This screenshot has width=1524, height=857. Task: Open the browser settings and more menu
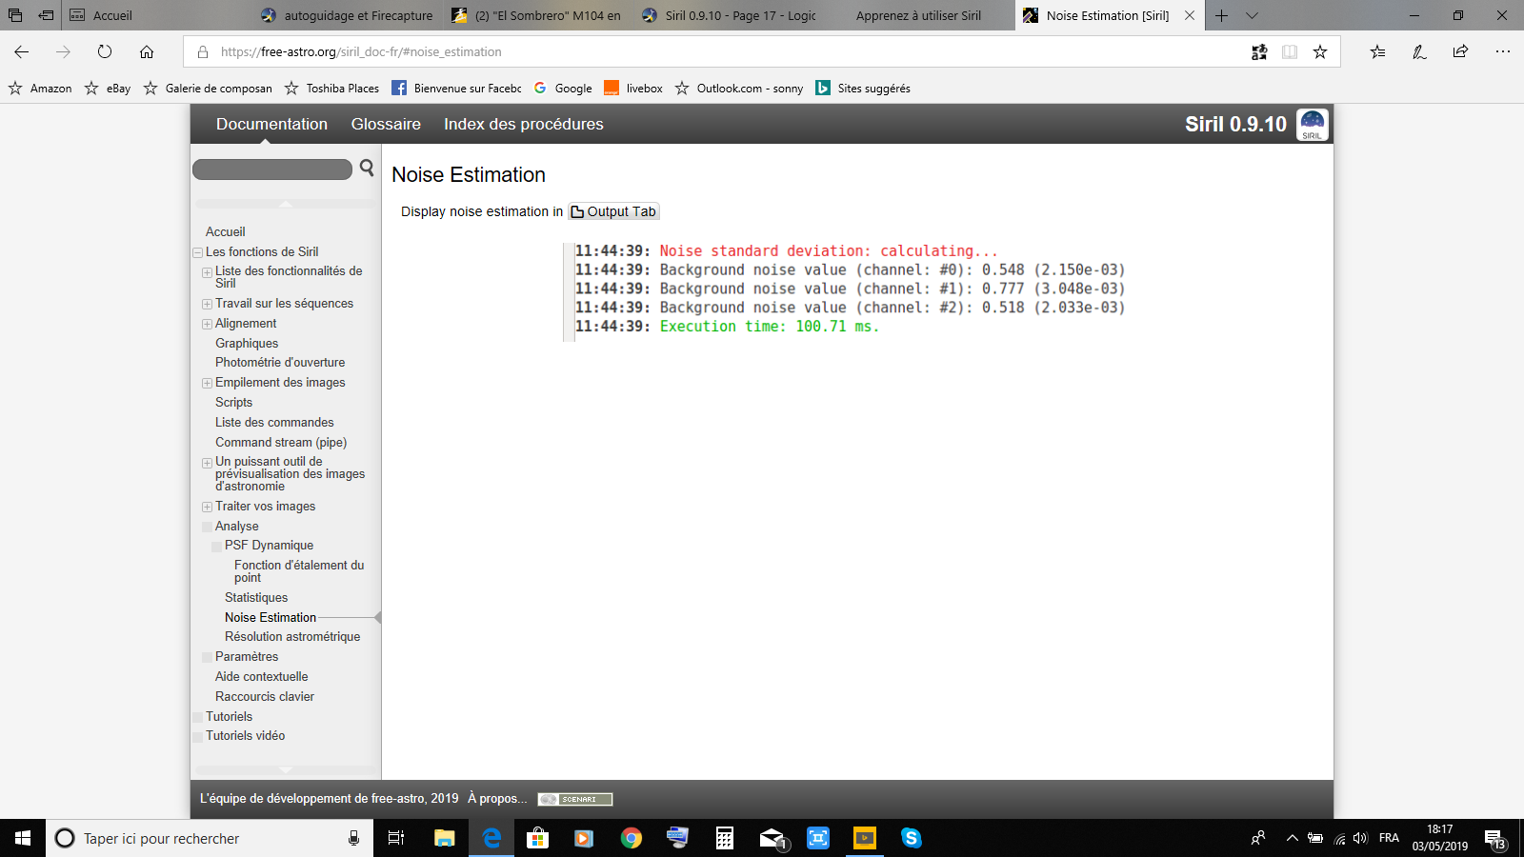(1502, 52)
